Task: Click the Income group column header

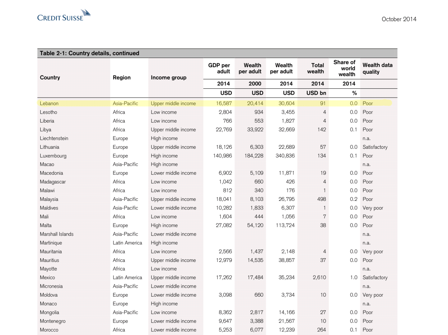Action: point(168,78)
